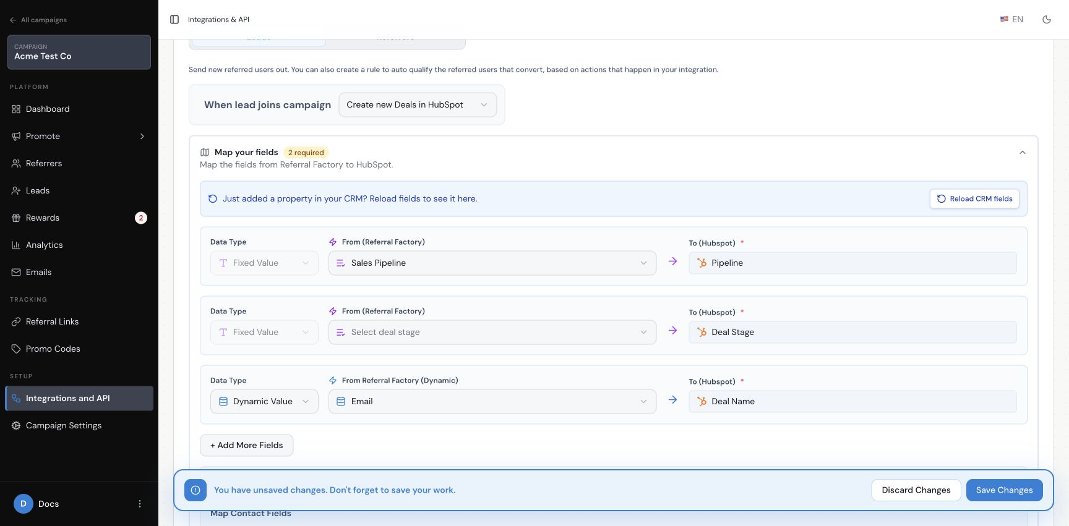Click the Integrations & API breadcrumb title

218,20
